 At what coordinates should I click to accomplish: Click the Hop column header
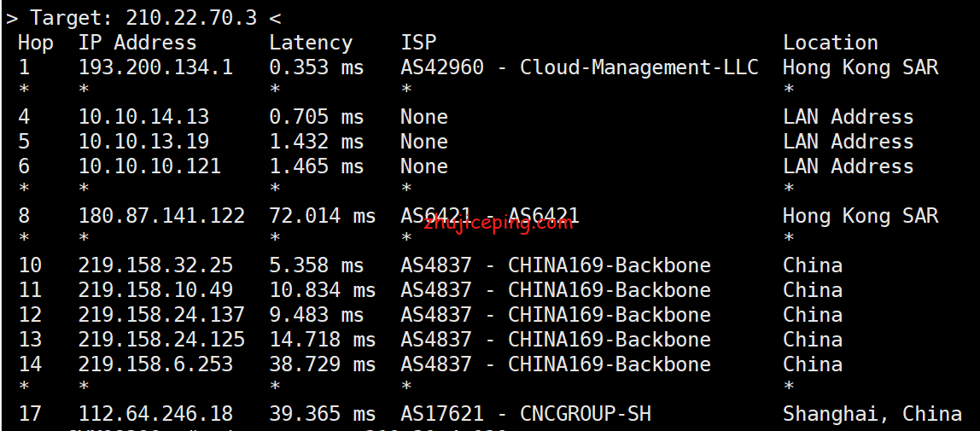pos(36,44)
